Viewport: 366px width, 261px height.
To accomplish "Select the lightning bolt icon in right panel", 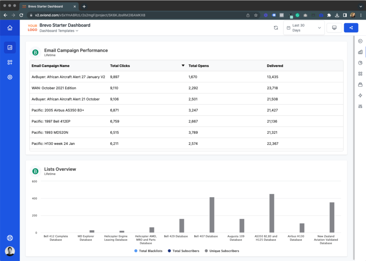I will (360, 96).
